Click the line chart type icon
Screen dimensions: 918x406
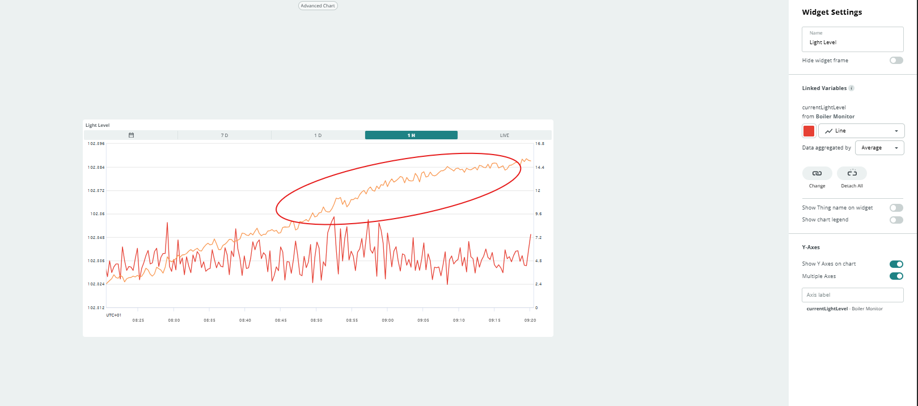coord(829,131)
